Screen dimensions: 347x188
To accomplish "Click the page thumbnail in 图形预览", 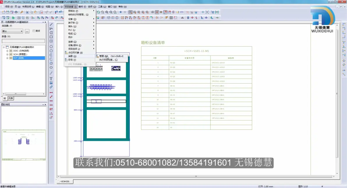I will pyautogui.click(x=24, y=145).
